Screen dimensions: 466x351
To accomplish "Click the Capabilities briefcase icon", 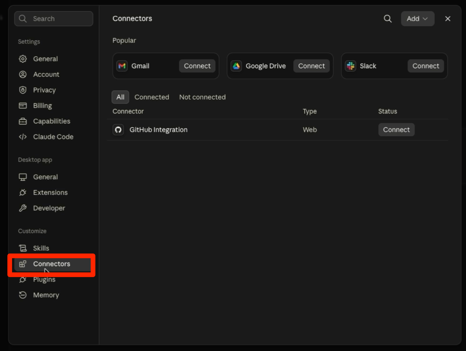I will tap(23, 121).
